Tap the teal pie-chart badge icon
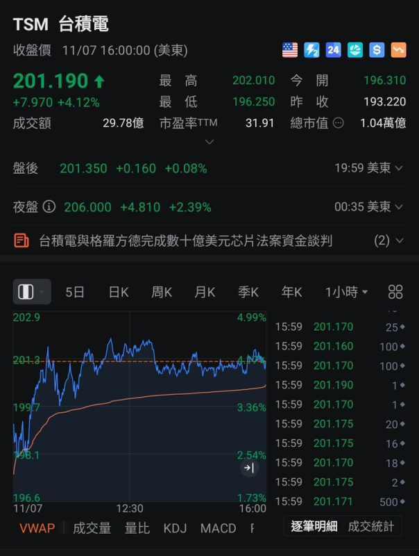 click(x=355, y=50)
